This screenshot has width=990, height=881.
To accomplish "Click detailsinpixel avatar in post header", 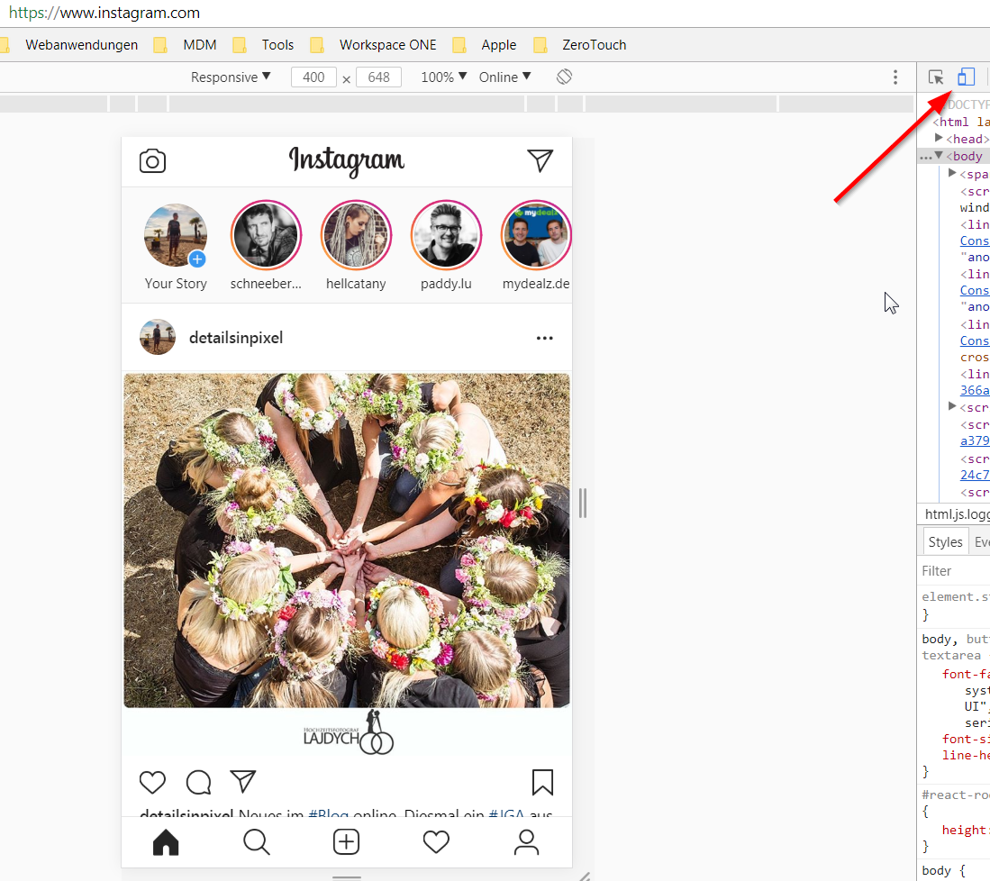I will tap(158, 337).
